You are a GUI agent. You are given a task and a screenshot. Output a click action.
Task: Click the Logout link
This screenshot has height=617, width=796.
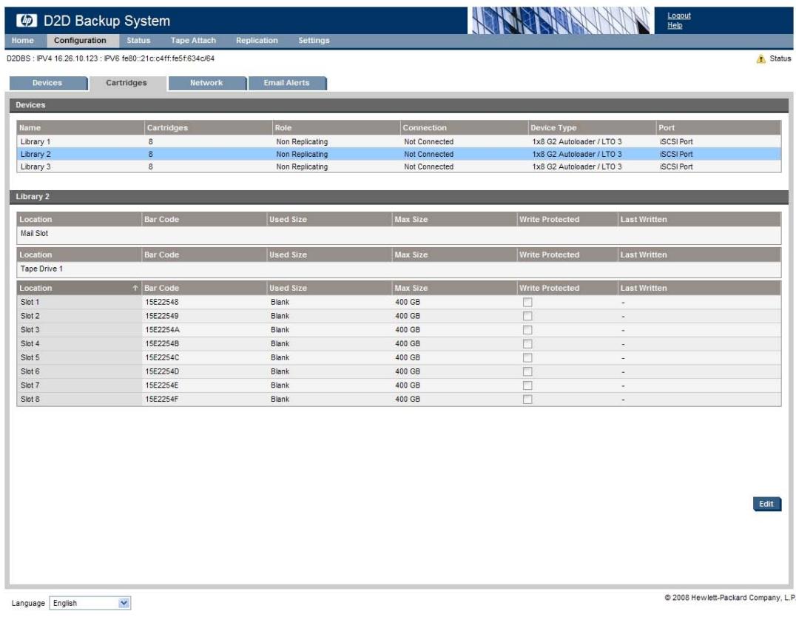tap(678, 16)
